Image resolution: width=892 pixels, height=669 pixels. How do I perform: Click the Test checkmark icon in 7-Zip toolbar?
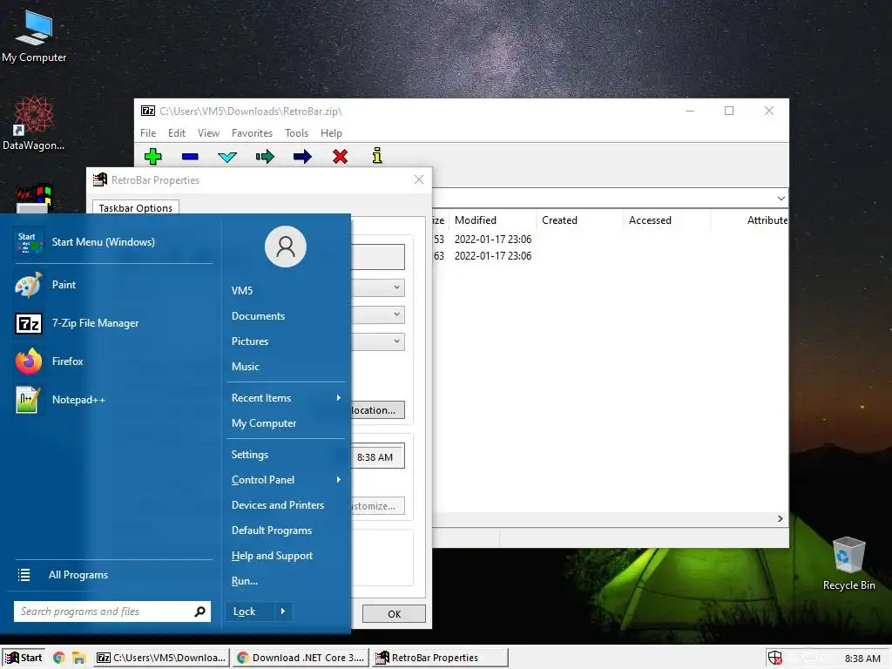[x=227, y=157]
